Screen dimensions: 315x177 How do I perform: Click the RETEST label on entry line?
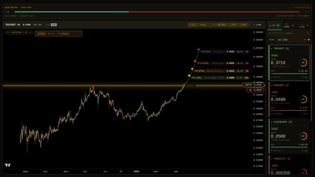click(x=190, y=85)
